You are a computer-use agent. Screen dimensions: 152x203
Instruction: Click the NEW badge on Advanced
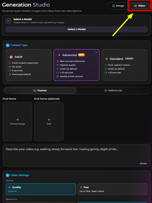82,55
